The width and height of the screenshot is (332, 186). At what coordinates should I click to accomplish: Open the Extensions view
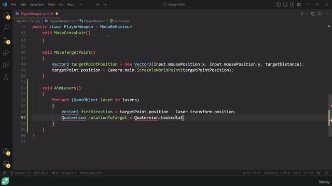click(x=6, y=65)
